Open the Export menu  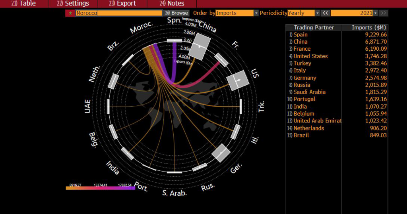pyautogui.click(x=122, y=4)
